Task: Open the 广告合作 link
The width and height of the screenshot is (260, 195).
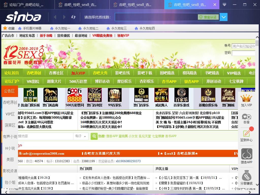Action: click(8, 36)
